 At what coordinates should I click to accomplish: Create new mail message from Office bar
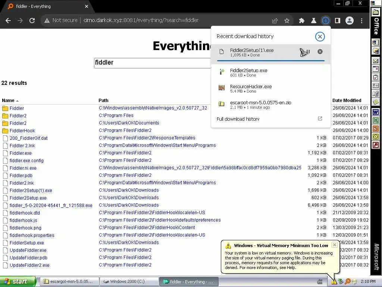click(376, 61)
